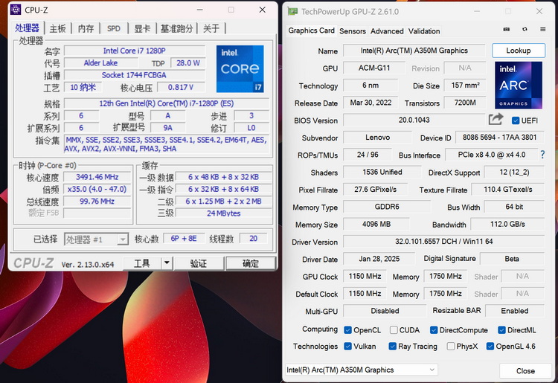The width and height of the screenshot is (558, 383).
Task: Toggle the Ray Tracing checkbox
Action: pyautogui.click(x=393, y=346)
